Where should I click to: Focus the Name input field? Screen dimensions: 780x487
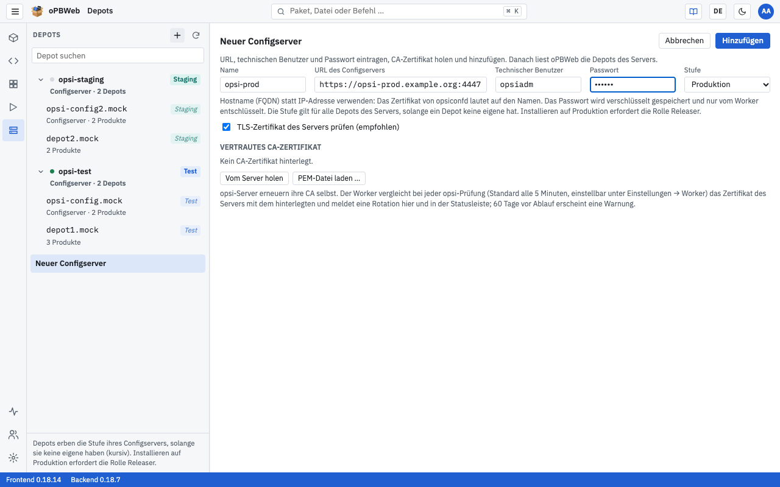click(x=263, y=85)
